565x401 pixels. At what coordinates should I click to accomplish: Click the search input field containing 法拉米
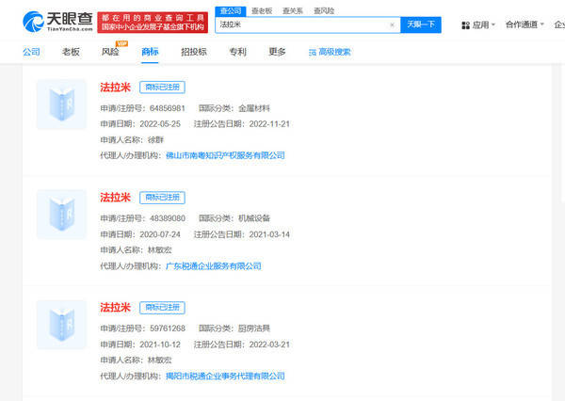(x=302, y=24)
